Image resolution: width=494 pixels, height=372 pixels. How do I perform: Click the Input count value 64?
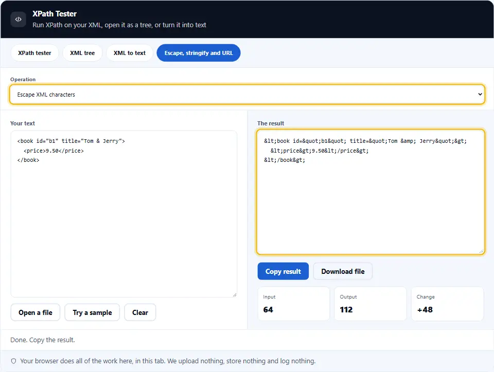pos(268,310)
